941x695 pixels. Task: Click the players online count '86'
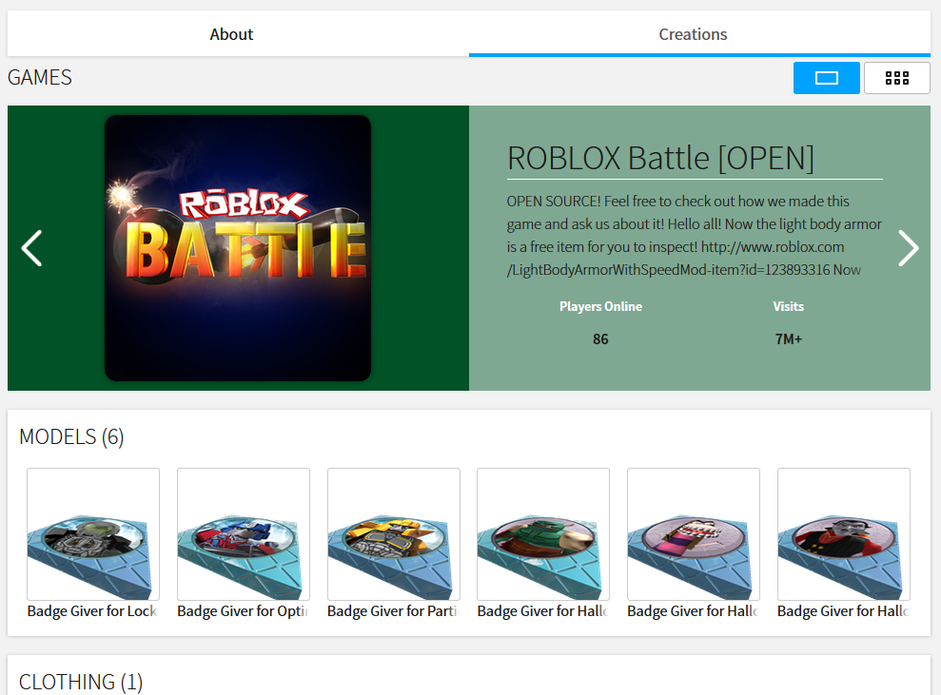point(600,339)
